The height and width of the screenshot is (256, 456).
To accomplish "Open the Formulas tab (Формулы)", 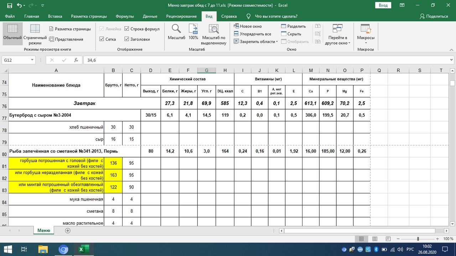I will [125, 16].
